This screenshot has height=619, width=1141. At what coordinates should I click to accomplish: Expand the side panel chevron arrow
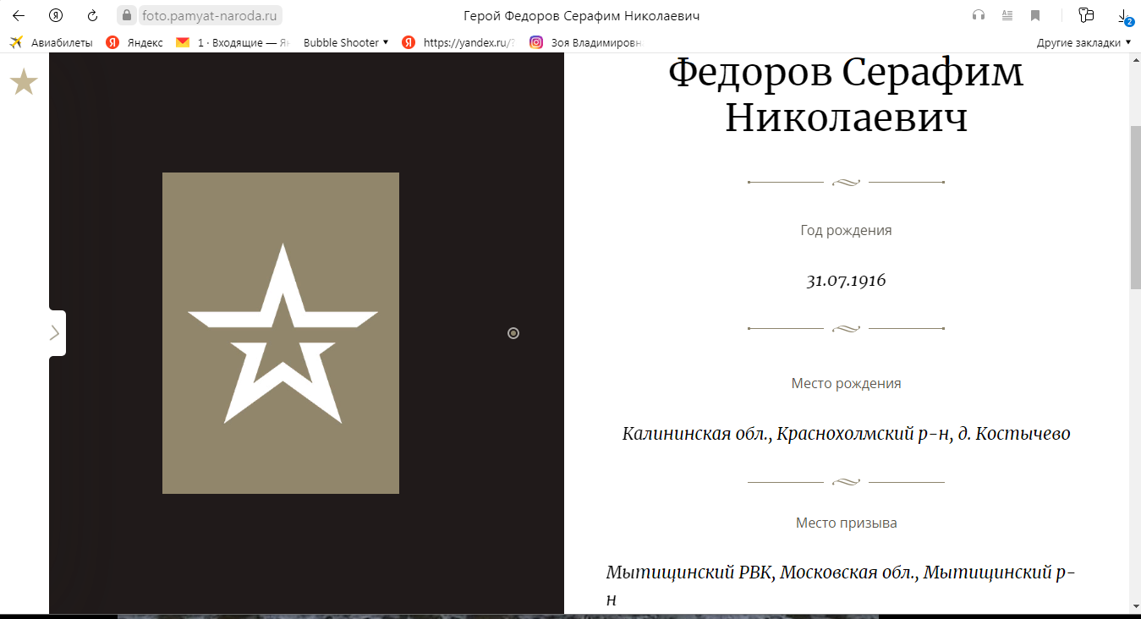(x=56, y=333)
